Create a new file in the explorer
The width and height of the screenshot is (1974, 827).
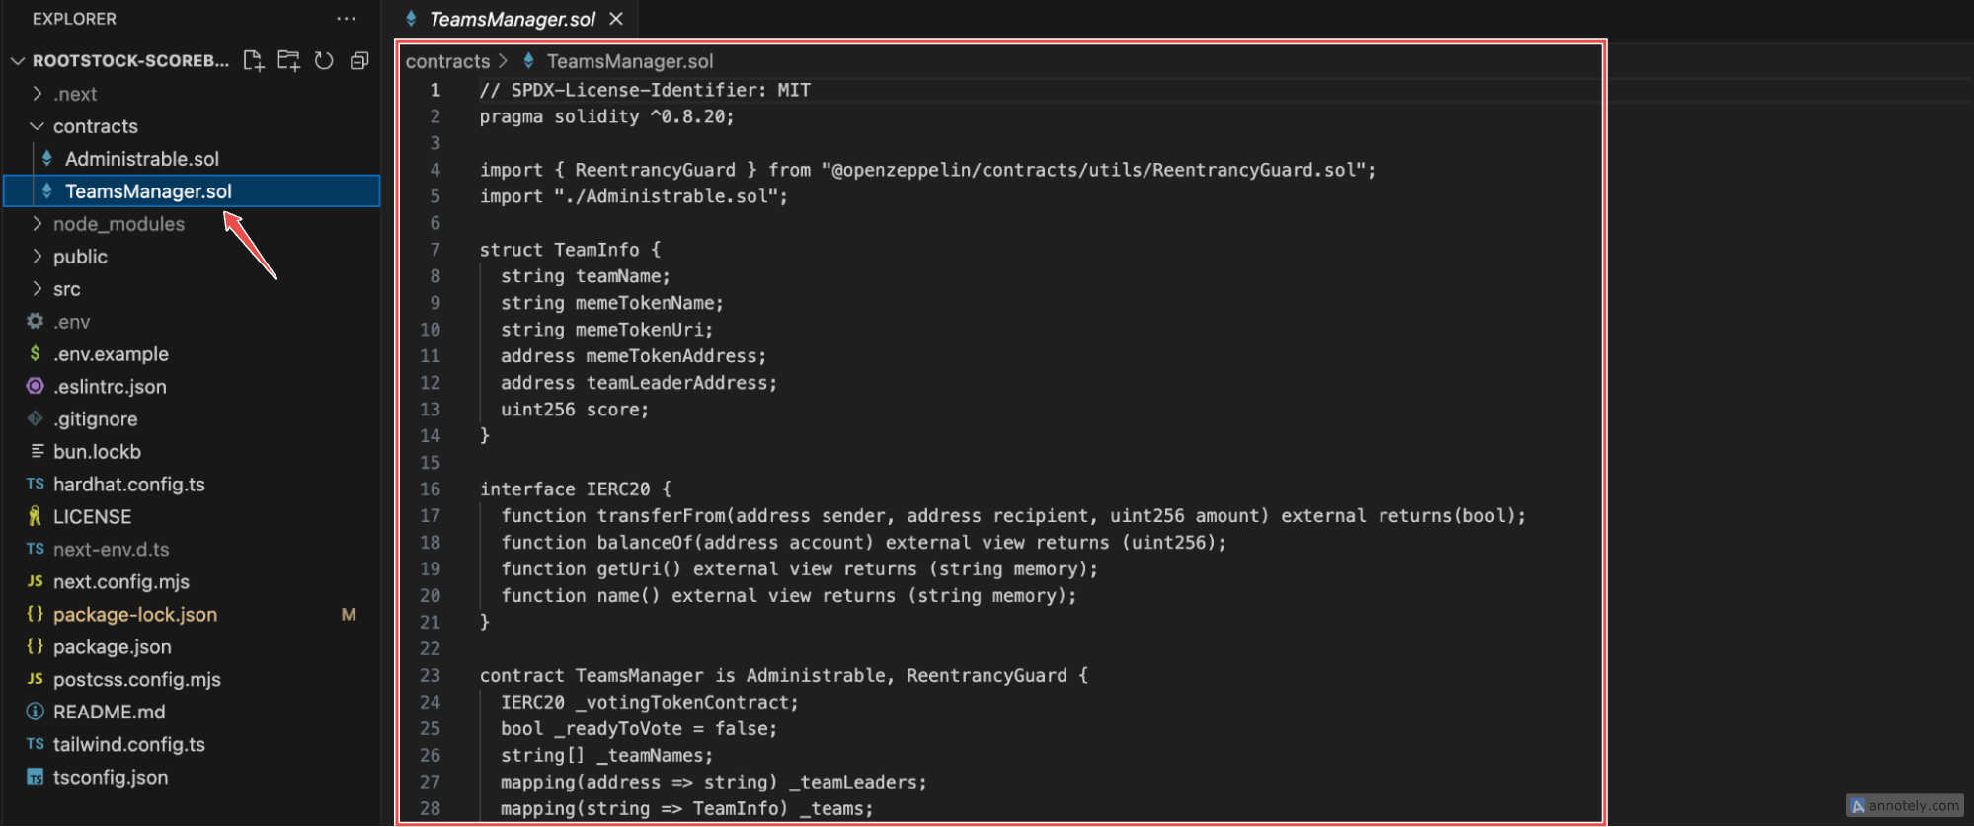coord(253,60)
